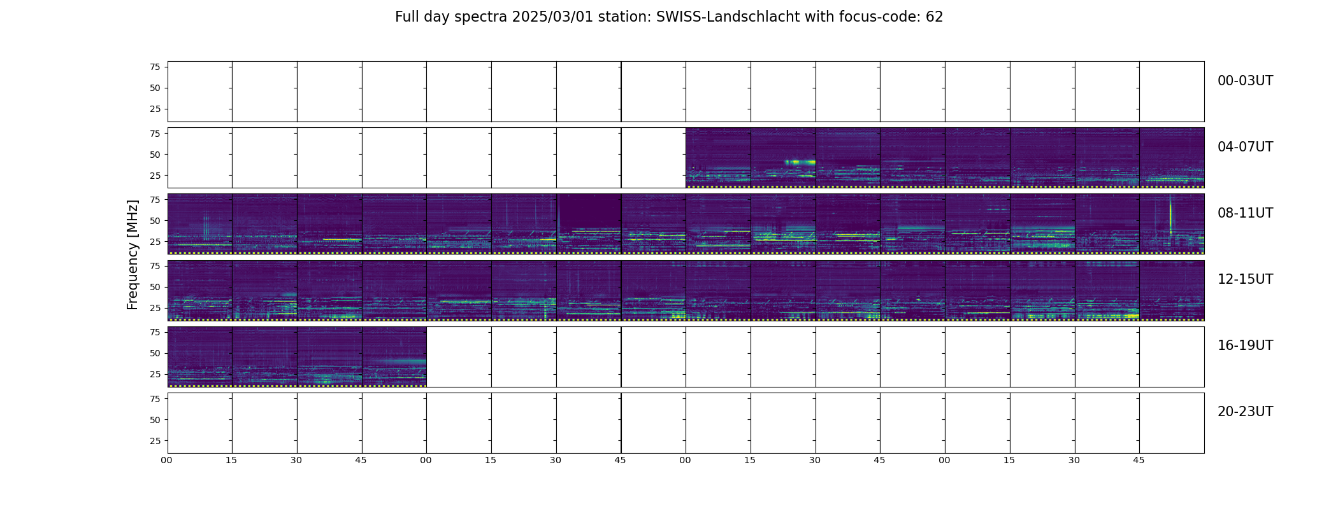Open the 13:15–13:30 spectrogram in the 12-15UT row
The height and width of the screenshot is (509, 1338).
click(524, 290)
